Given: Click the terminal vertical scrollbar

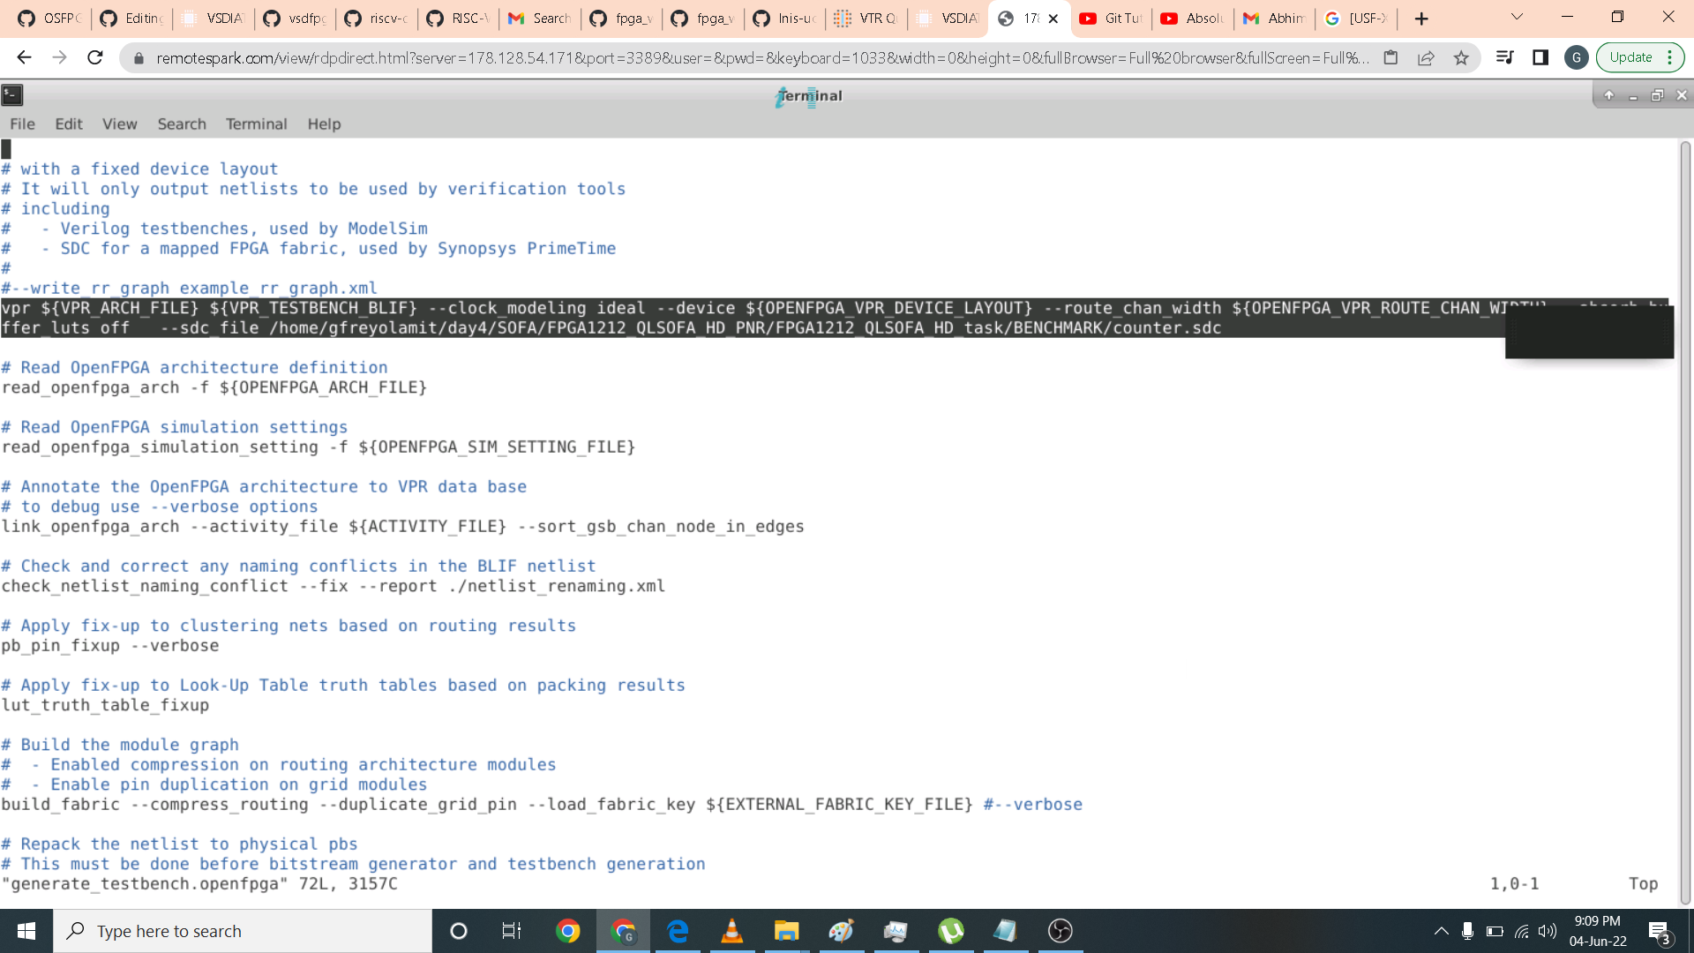Looking at the screenshot, I should tap(1685, 521).
